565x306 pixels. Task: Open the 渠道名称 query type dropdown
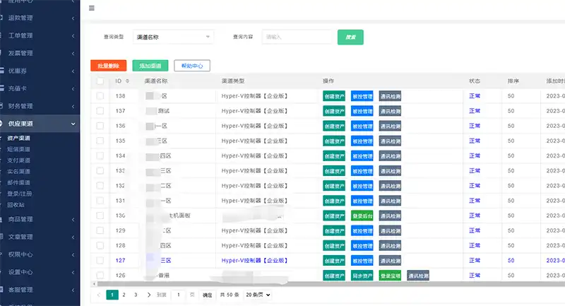click(173, 37)
